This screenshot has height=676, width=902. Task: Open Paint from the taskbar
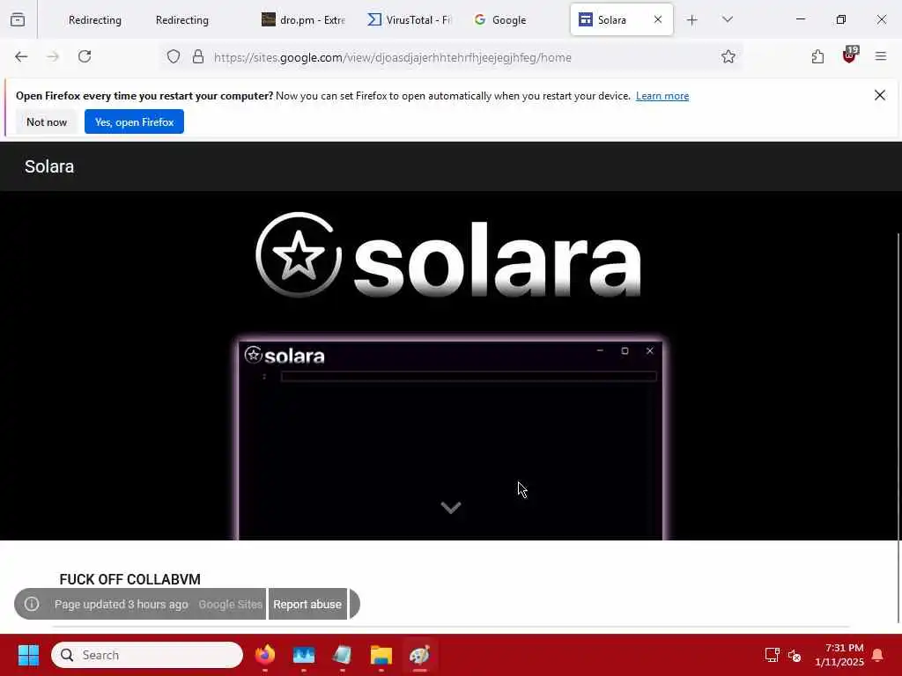[420, 655]
